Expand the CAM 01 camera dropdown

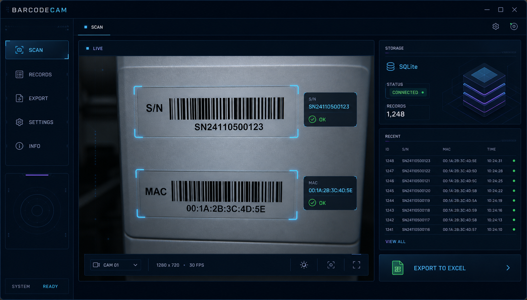116,265
